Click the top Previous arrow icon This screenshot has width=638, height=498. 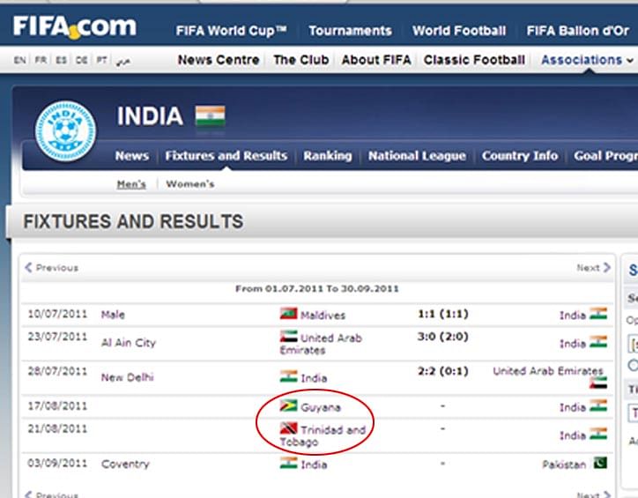pos(29,267)
